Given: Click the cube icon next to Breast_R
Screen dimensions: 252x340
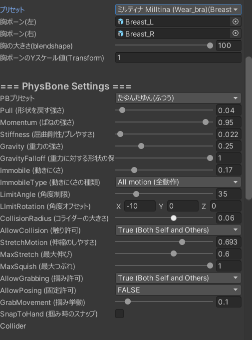Looking at the screenshot, I should (x=120, y=33).
